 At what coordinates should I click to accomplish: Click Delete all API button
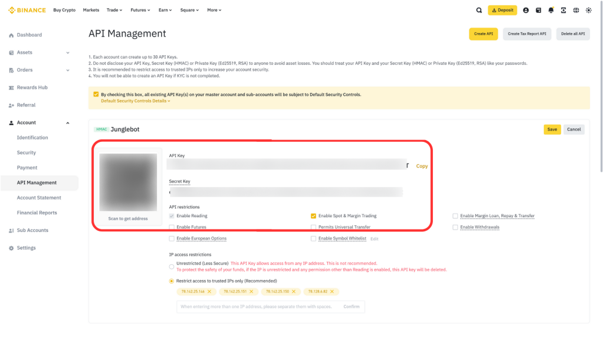[x=573, y=34]
